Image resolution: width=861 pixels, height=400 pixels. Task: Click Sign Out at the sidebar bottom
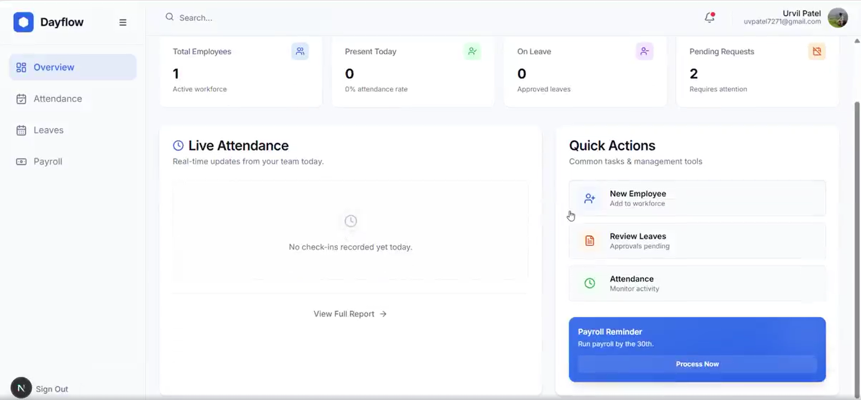[52, 389]
